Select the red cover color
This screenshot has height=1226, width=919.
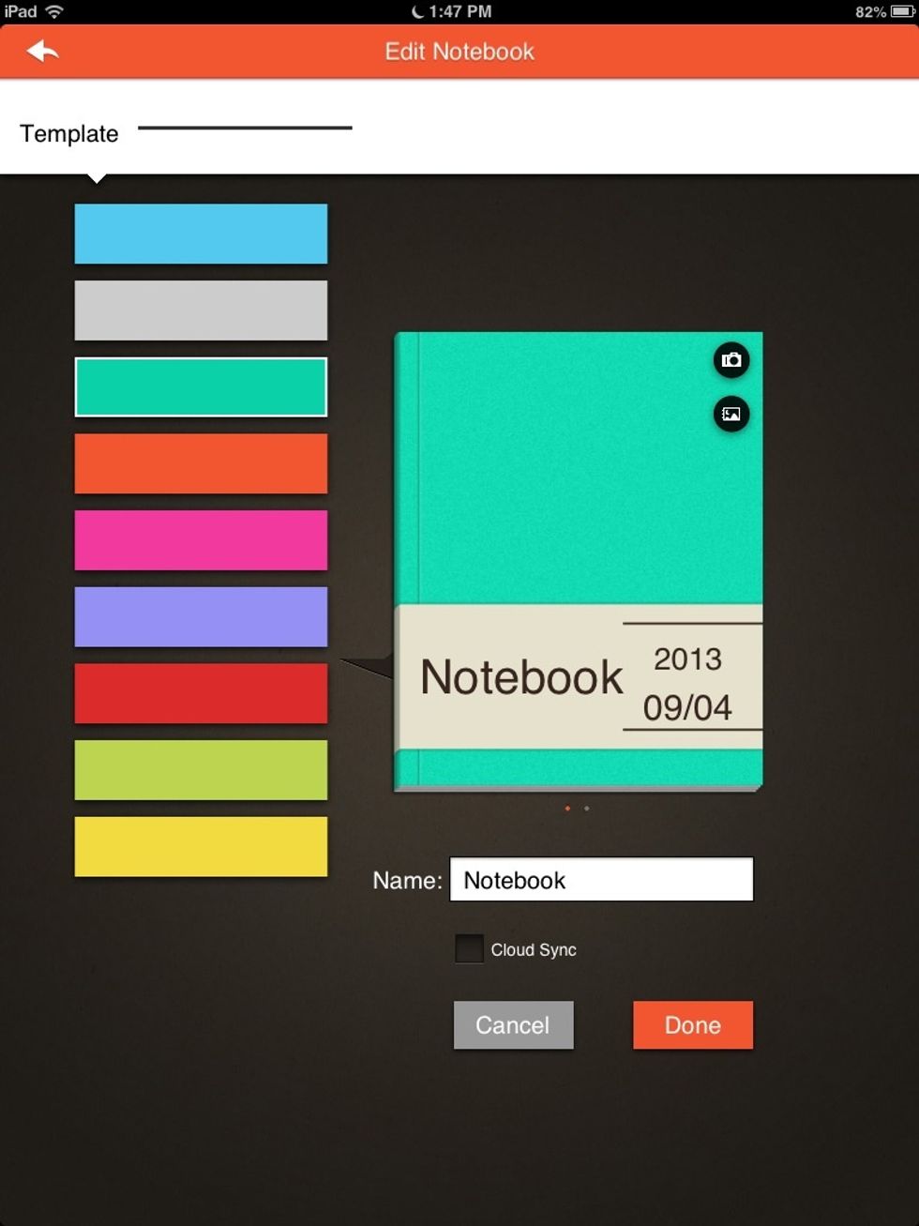[x=201, y=693]
